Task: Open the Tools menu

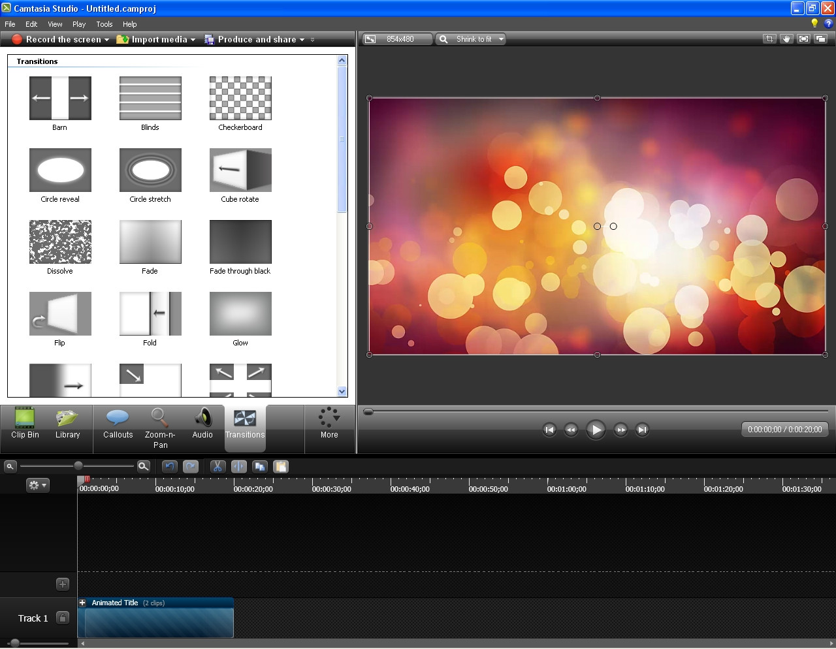Action: point(104,24)
